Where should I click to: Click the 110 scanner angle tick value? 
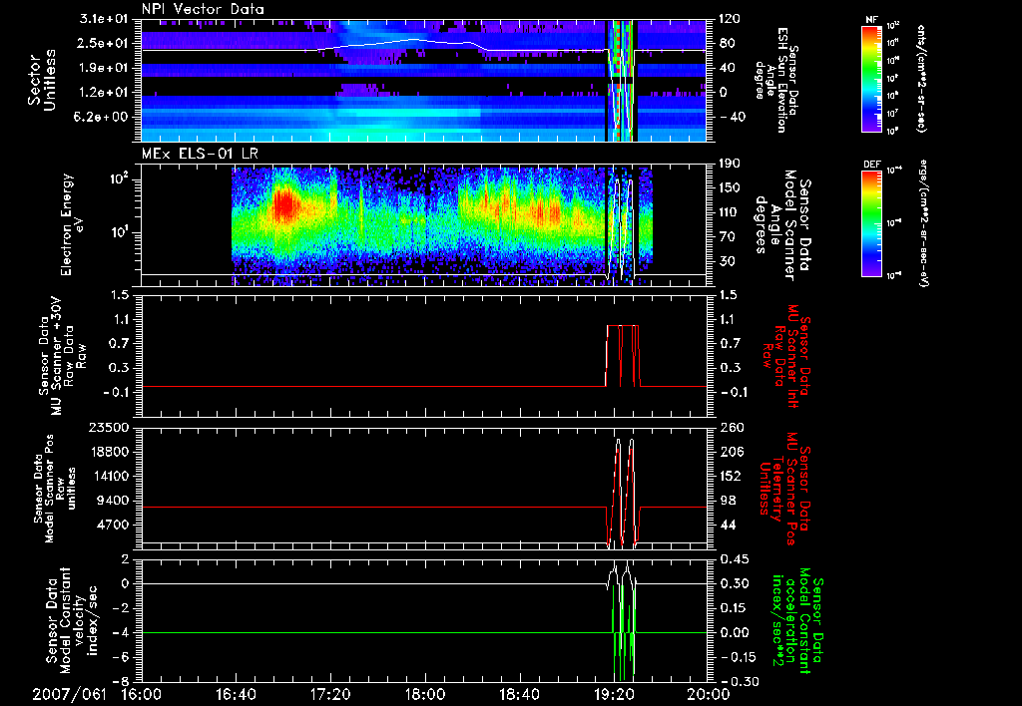click(730, 212)
